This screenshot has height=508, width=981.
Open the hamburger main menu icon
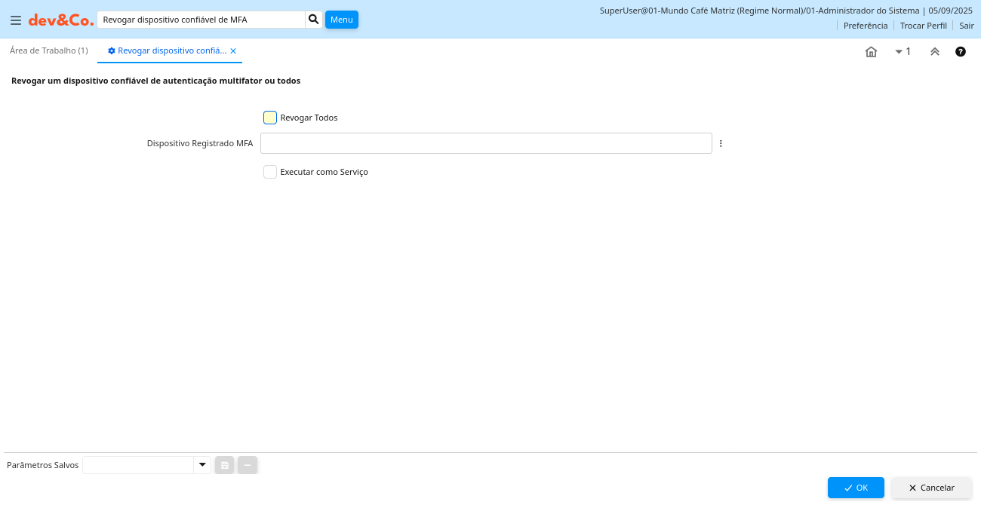(x=16, y=20)
